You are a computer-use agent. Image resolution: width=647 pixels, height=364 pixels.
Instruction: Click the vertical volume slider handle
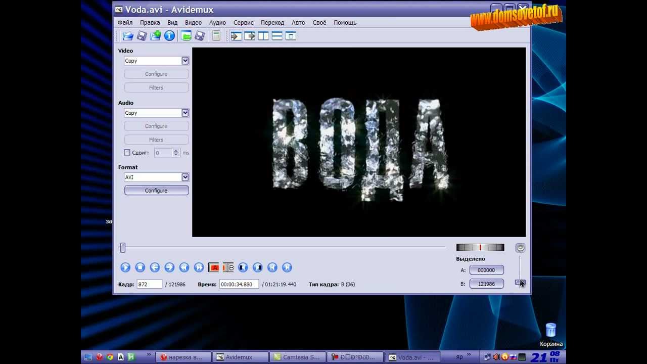520,283
